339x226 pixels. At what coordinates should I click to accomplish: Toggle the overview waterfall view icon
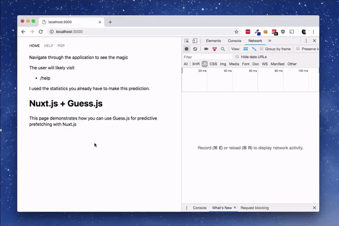coord(254,49)
